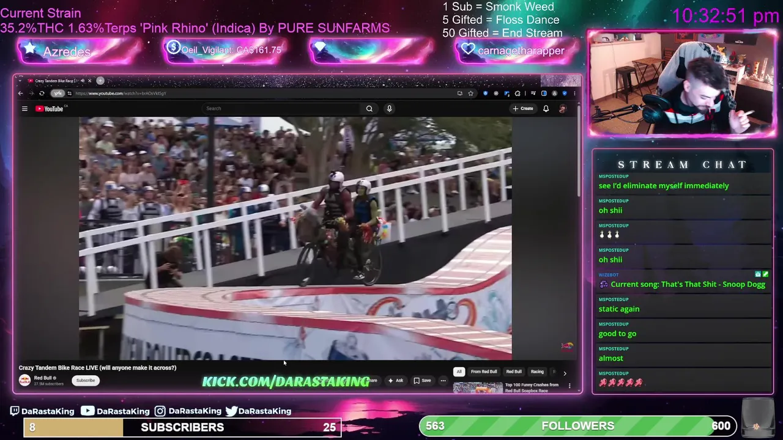Click the SUBSCRIBERS goal progress bar
783x440 pixels.
coord(182,427)
